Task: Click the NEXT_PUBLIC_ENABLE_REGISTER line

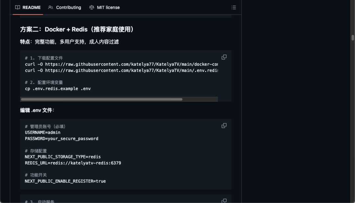Action: (65, 181)
